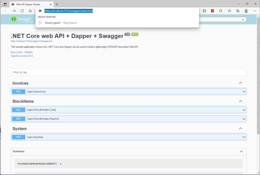Click the Filter by tag input field

(128, 72)
